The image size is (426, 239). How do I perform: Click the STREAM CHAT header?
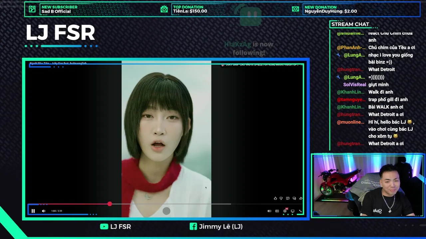350,24
